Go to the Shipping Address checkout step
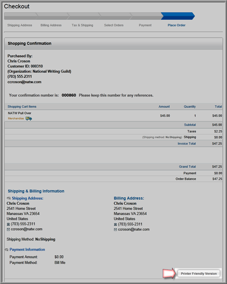Image resolution: width=227 pixels, height=284 pixels. pyautogui.click(x=20, y=25)
